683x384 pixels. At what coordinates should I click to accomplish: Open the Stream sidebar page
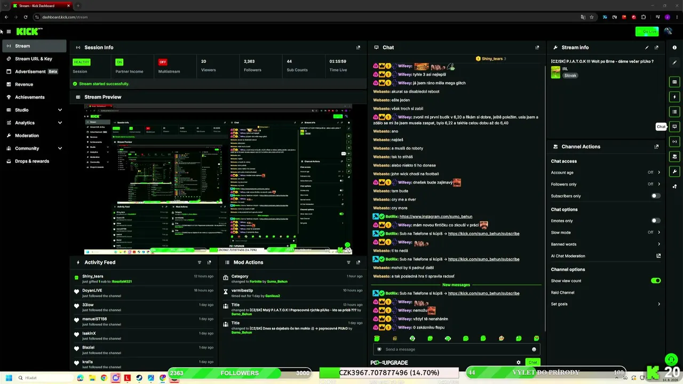click(34, 46)
